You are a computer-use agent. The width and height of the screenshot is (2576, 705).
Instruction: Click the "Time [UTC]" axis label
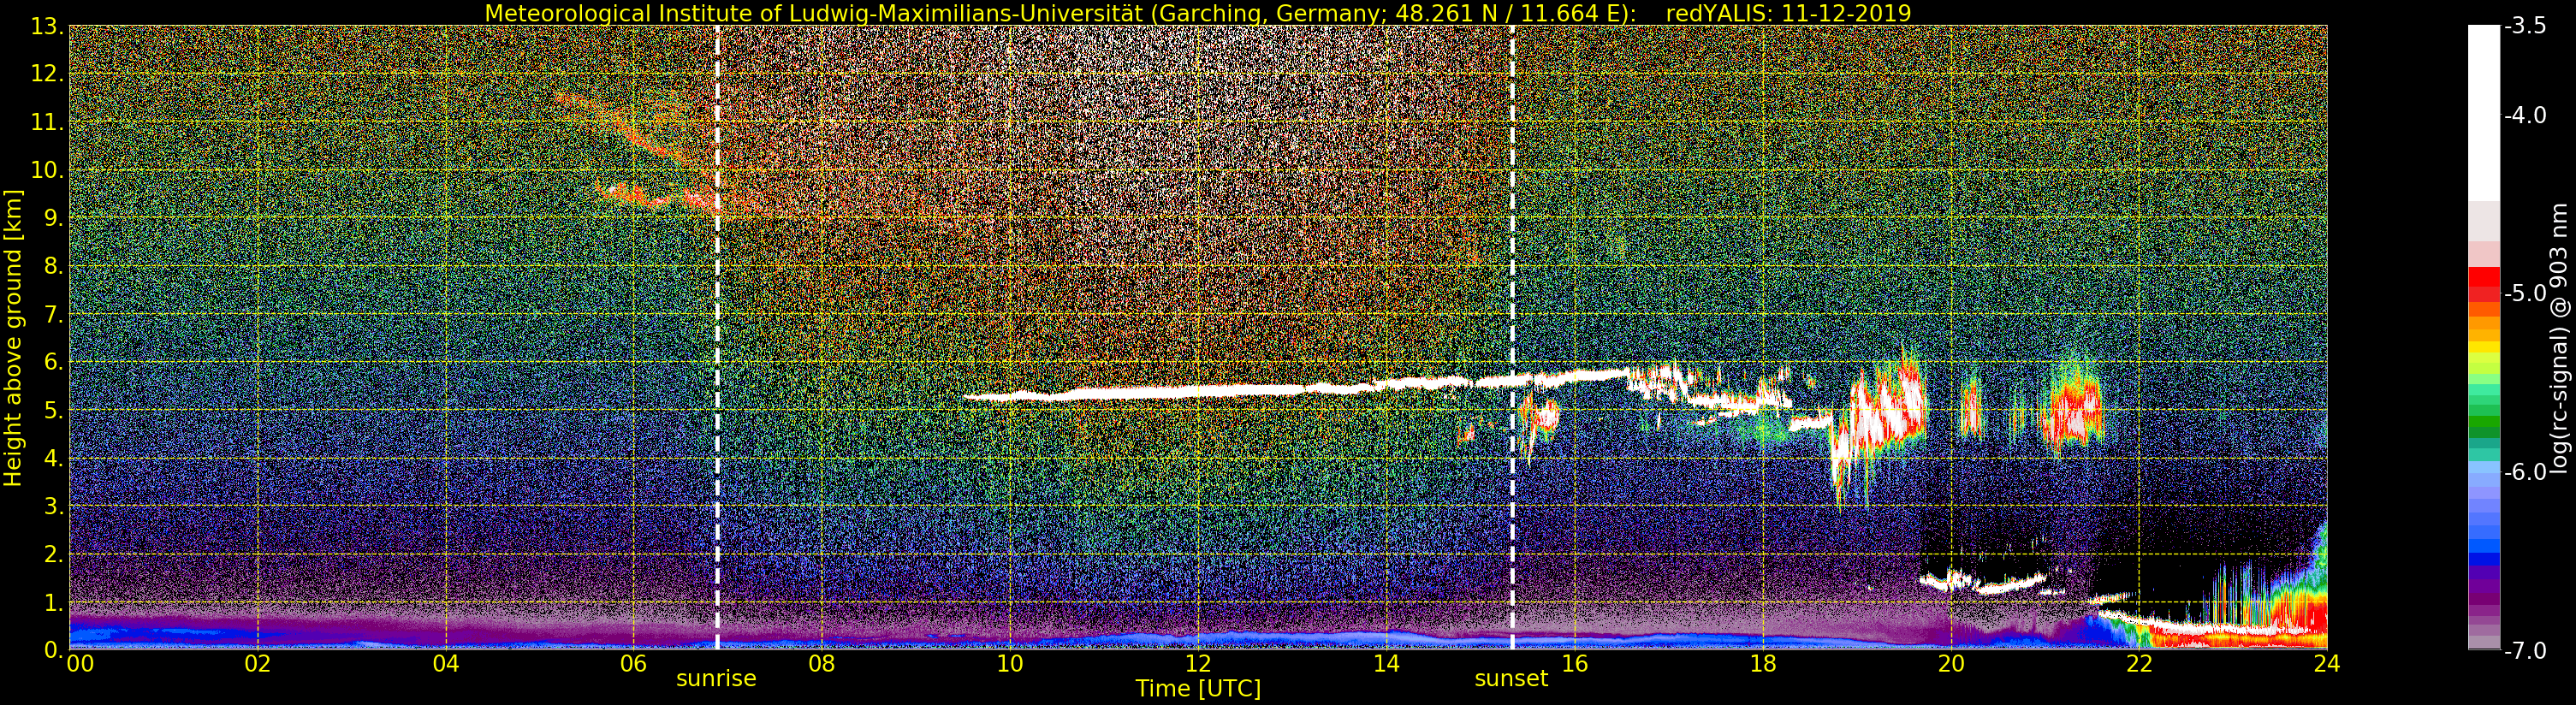(x=1198, y=689)
